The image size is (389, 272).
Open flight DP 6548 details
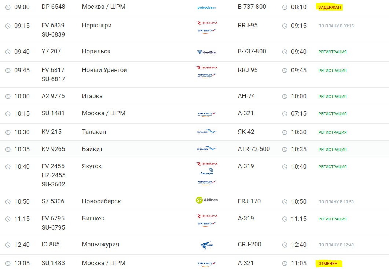(x=53, y=7)
